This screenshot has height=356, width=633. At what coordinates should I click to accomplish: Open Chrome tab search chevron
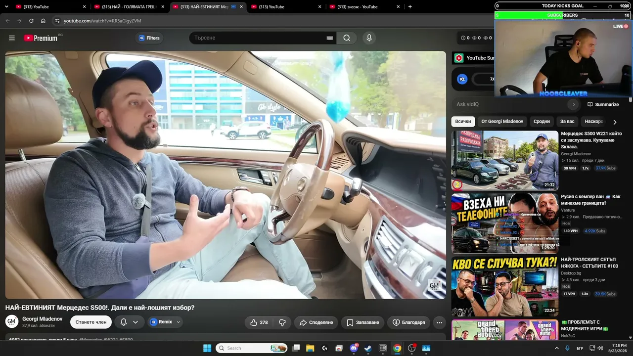pyautogui.click(x=6, y=7)
